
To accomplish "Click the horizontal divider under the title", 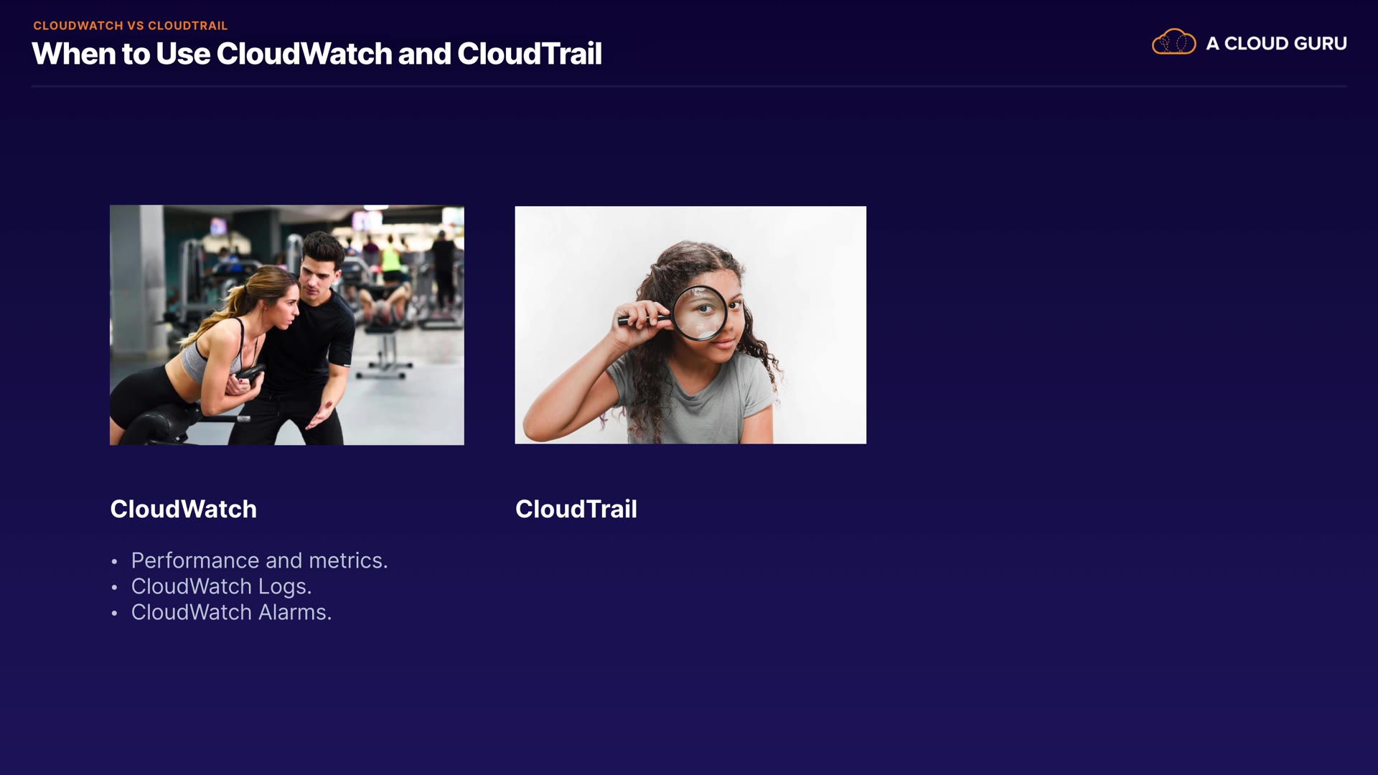I will (689, 86).
